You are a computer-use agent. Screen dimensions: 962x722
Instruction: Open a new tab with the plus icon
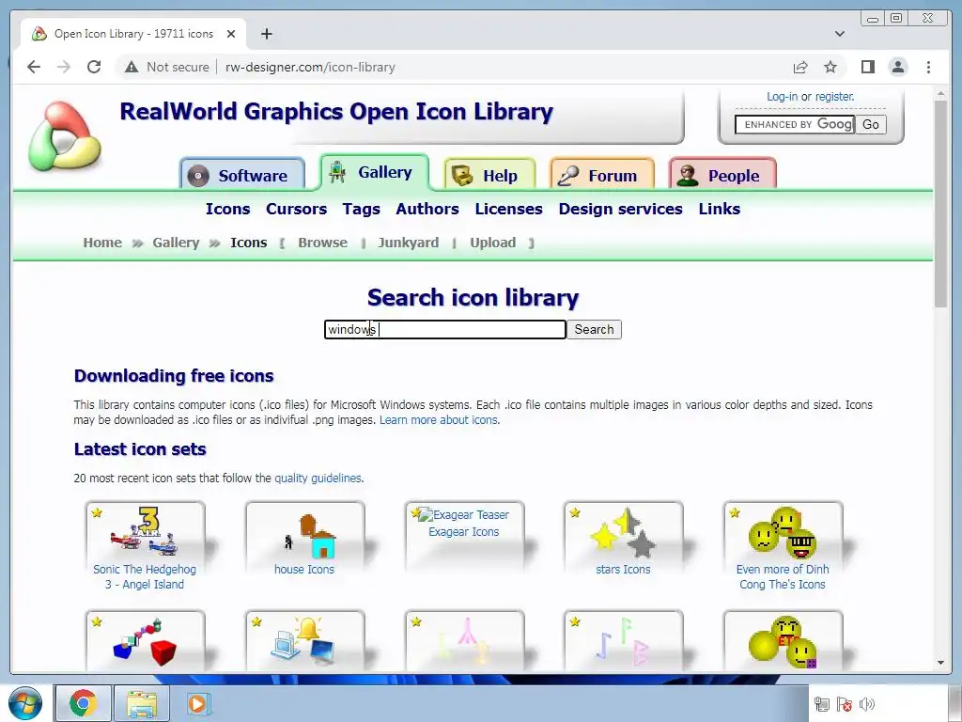tap(266, 34)
